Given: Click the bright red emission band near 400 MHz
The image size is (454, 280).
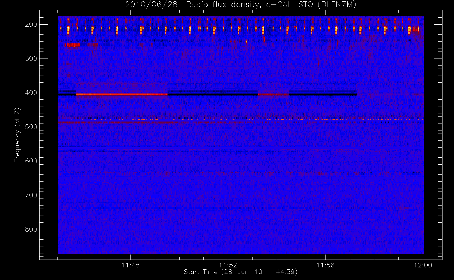Looking at the screenshot, I should pyautogui.click(x=122, y=94).
